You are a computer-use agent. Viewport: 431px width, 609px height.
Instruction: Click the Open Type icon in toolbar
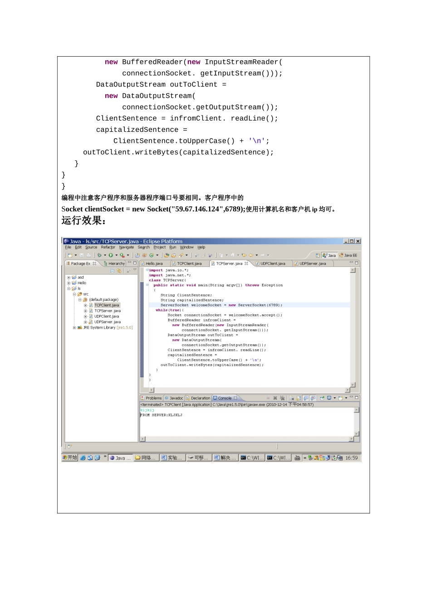[x=167, y=255]
